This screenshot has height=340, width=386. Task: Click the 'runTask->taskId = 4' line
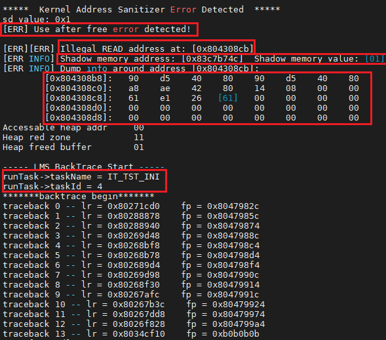pyautogui.click(x=52, y=187)
